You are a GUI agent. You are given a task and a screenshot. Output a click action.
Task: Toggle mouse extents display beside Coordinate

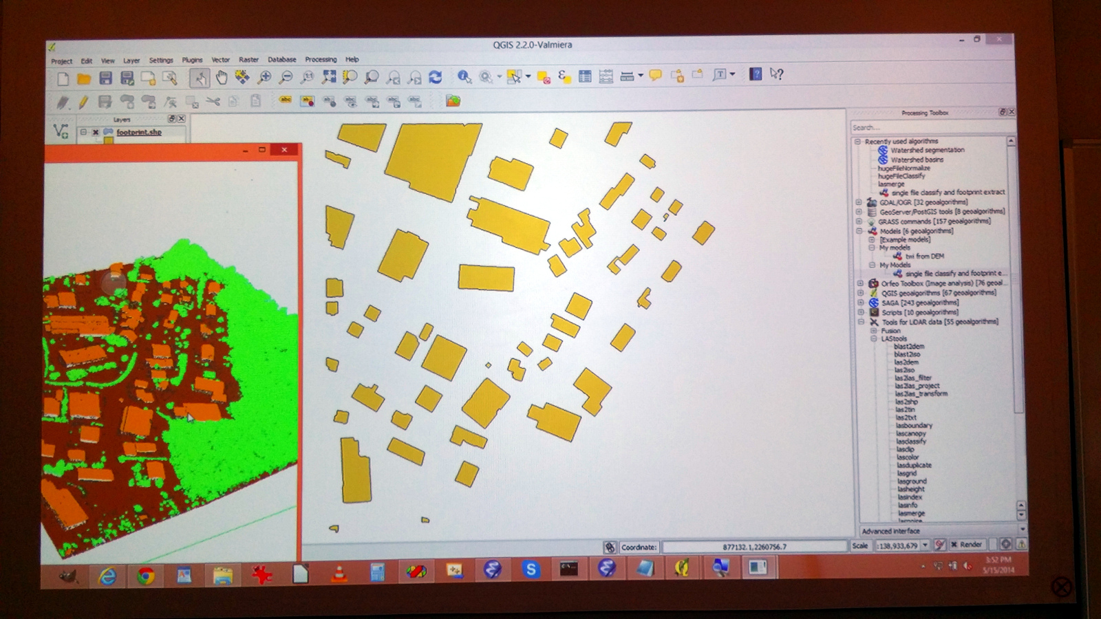click(610, 547)
